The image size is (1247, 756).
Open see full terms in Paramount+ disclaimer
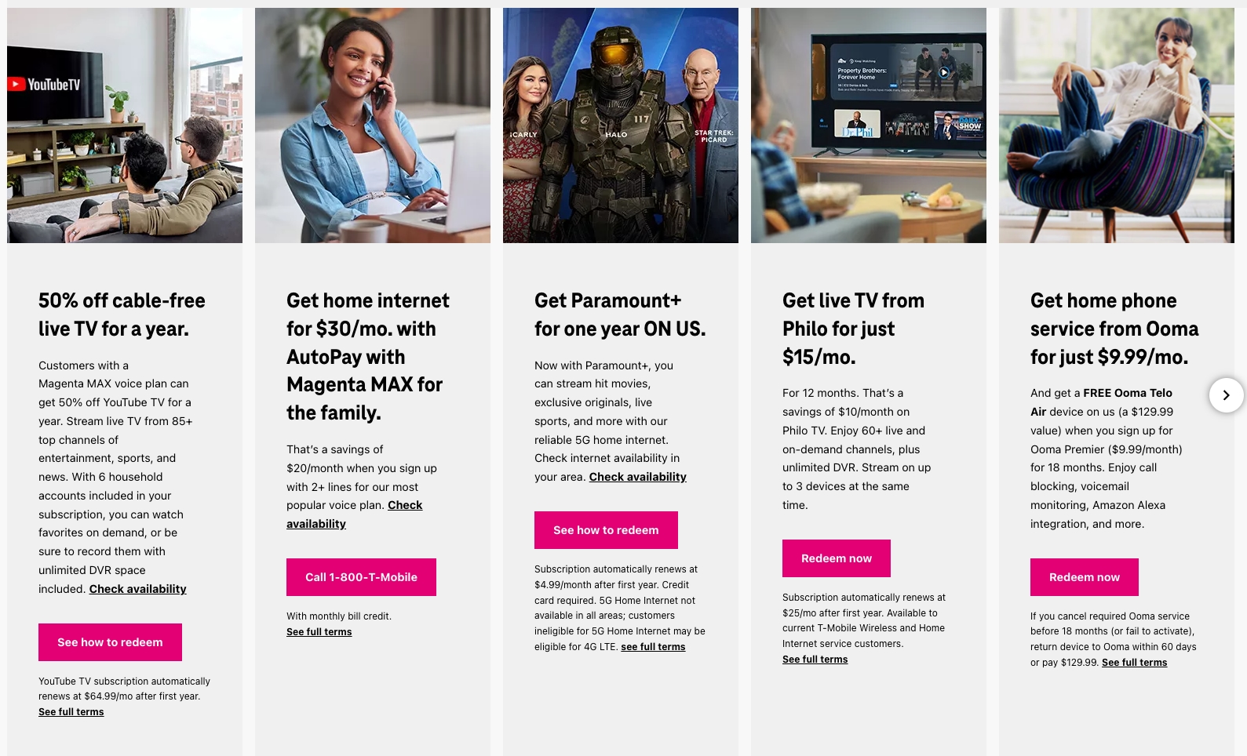653,647
